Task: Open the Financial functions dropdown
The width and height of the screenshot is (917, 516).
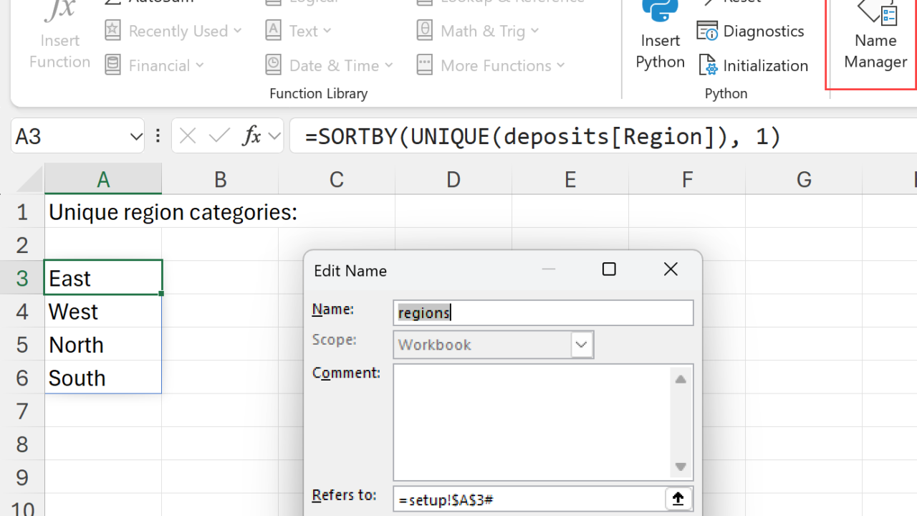Action: tap(155, 66)
